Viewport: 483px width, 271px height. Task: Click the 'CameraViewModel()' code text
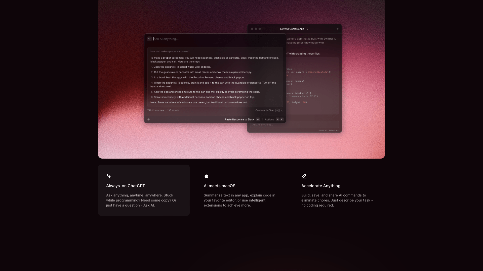(320, 72)
